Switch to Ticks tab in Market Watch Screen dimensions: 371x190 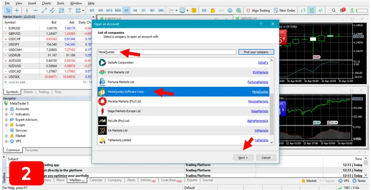tap(58, 92)
